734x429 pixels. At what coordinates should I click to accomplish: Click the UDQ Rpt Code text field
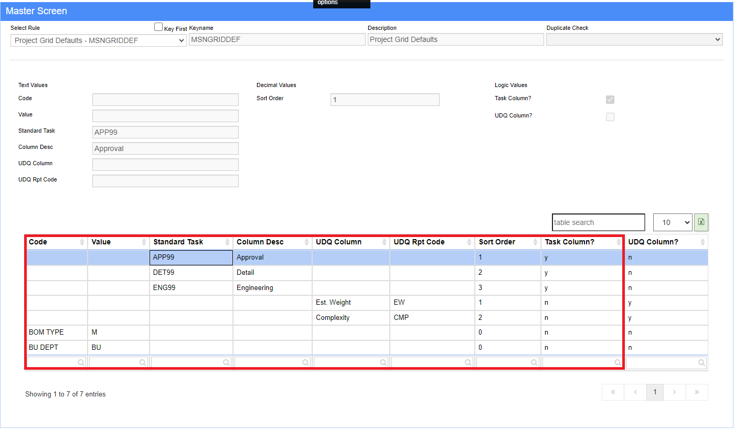(x=165, y=181)
